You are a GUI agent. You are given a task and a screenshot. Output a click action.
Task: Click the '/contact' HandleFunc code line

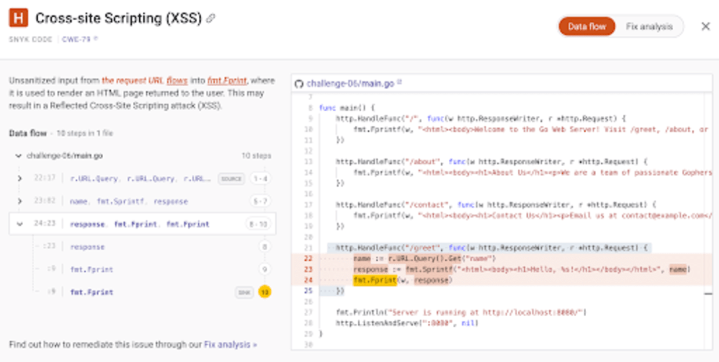coord(496,204)
